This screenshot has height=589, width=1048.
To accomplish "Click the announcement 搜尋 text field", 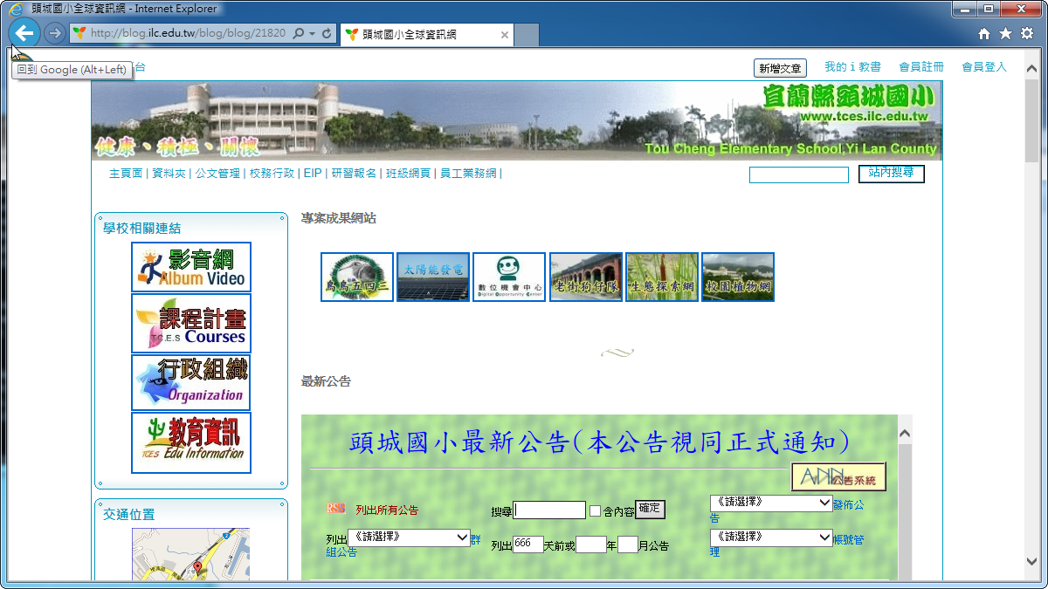I will [x=549, y=510].
